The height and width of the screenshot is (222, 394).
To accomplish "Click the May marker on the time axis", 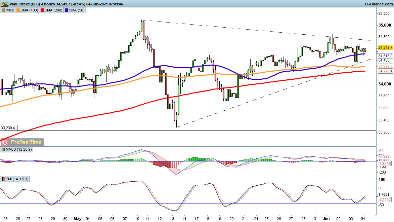I will point(77,218).
